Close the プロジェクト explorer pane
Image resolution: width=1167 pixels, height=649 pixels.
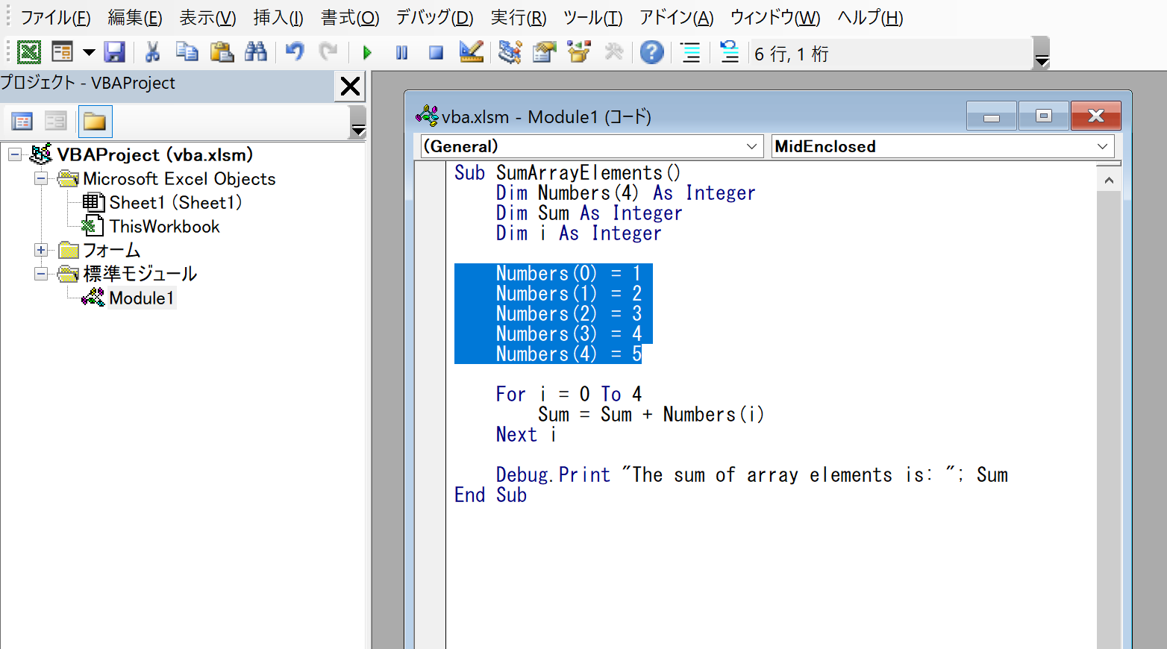coord(350,87)
